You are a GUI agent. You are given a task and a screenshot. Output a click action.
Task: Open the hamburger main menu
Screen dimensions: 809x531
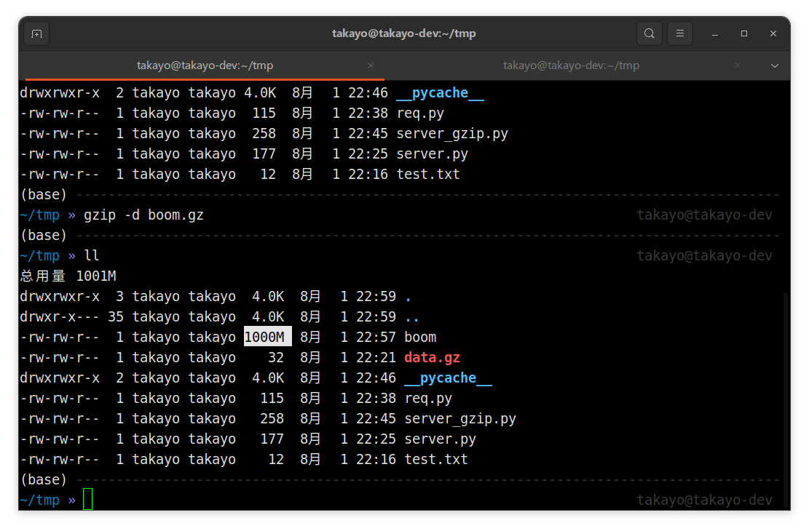point(680,33)
